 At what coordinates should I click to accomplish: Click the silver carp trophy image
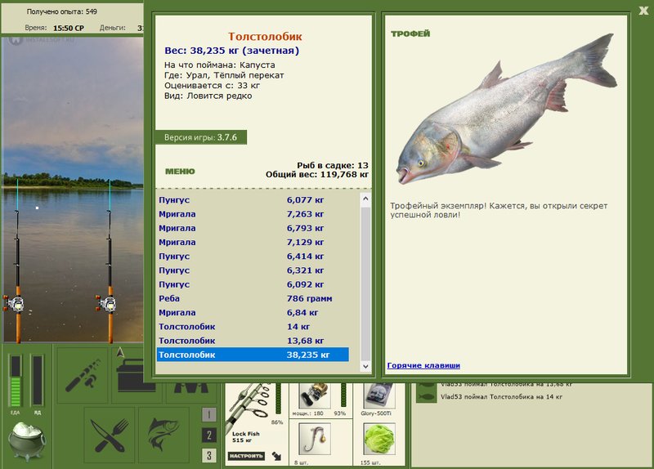(506, 109)
